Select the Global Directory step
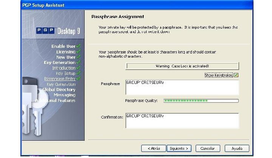The width and height of the screenshot is (272, 158). click(59, 90)
